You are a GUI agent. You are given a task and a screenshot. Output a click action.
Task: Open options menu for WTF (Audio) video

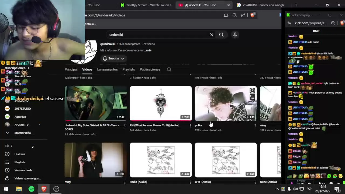(255, 182)
